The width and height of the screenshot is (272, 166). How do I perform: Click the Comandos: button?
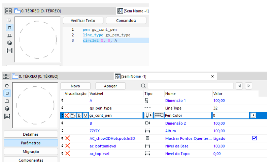126,21
